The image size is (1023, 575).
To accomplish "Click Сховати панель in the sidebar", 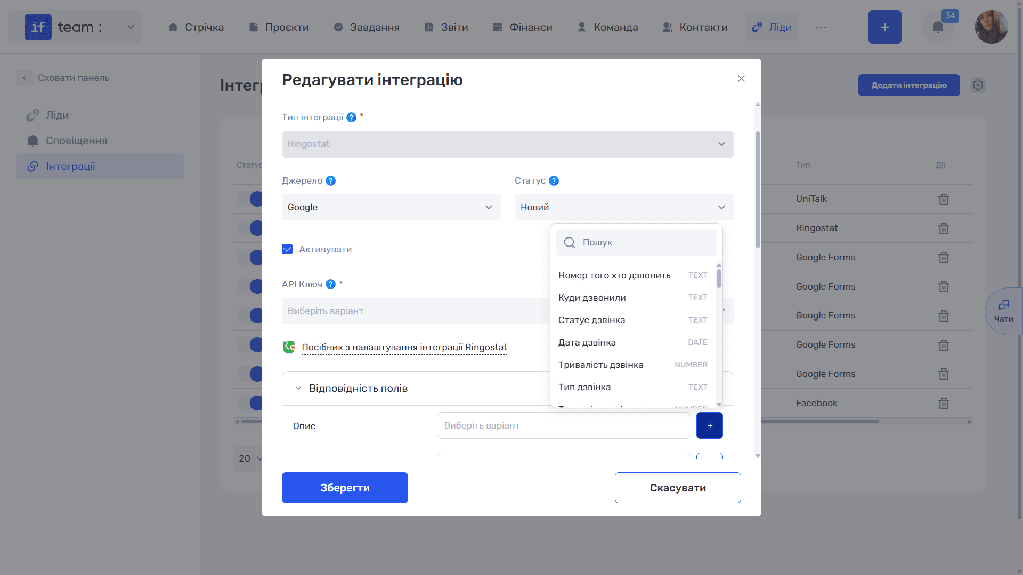I will 74,78.
